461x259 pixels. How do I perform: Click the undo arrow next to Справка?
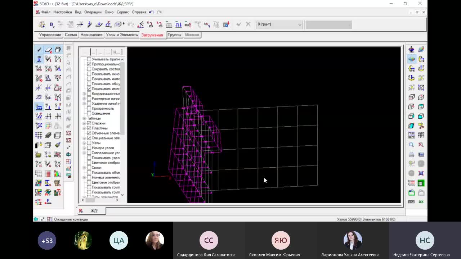click(x=151, y=12)
